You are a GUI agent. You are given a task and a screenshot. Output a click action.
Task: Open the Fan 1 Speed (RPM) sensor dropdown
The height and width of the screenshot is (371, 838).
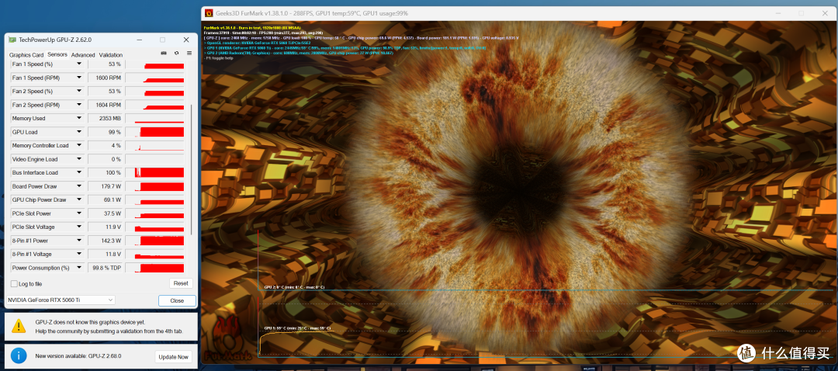tap(79, 78)
